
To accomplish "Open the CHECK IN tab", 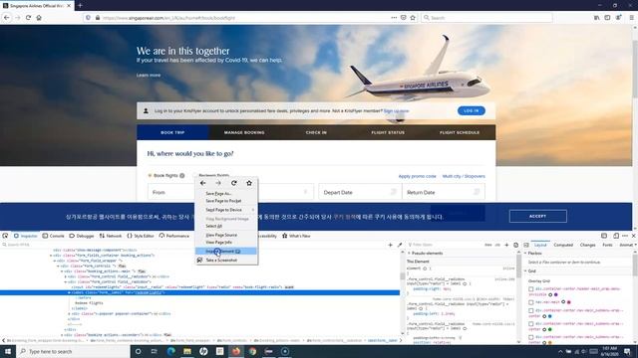I will [316, 132].
